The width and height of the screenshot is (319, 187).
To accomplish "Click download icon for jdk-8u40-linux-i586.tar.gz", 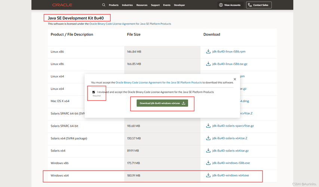I will [x=208, y=64].
